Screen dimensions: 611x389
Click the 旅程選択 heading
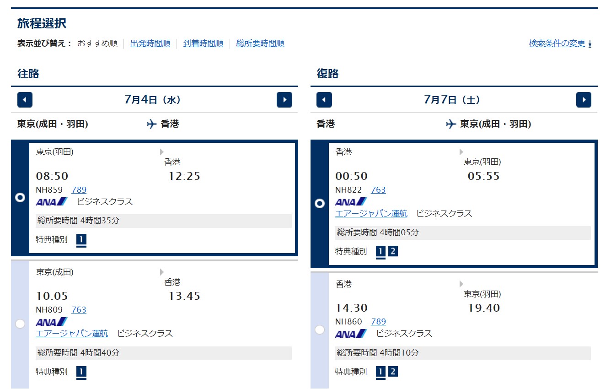(42, 23)
